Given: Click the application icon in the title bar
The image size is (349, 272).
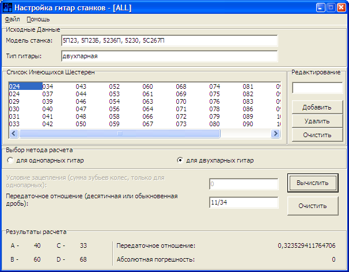Looking at the screenshot, I should (x=7, y=7).
